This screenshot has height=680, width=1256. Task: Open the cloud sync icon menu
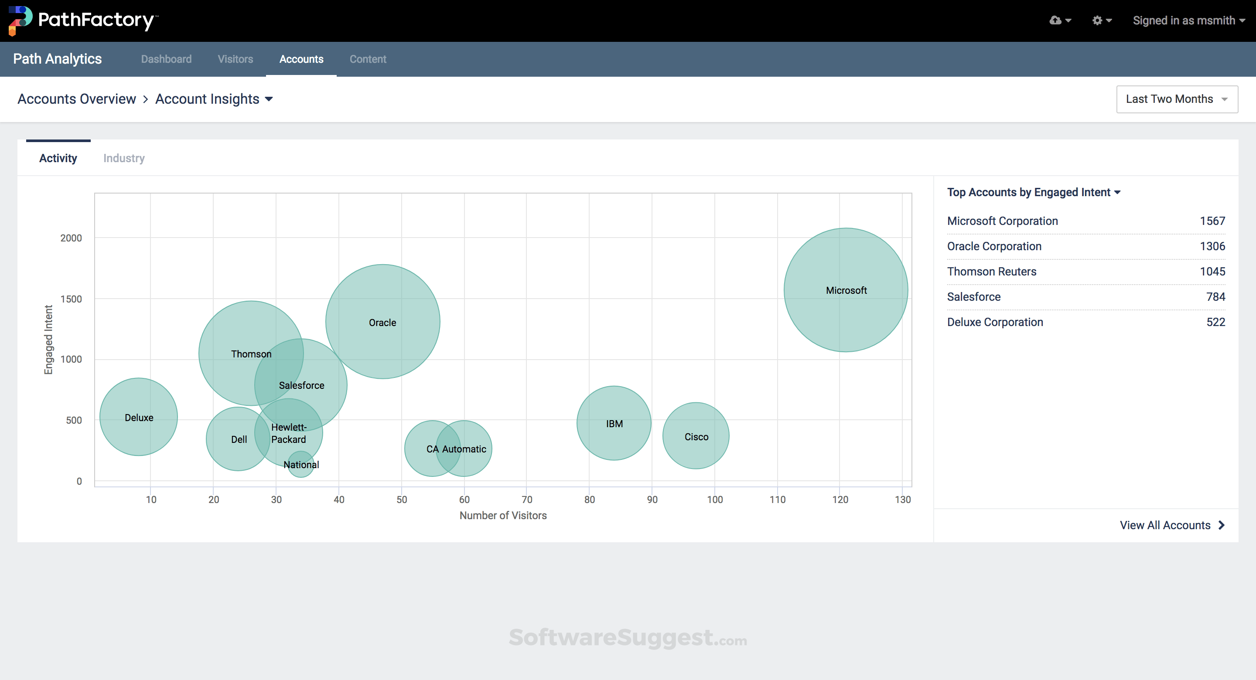1059,20
